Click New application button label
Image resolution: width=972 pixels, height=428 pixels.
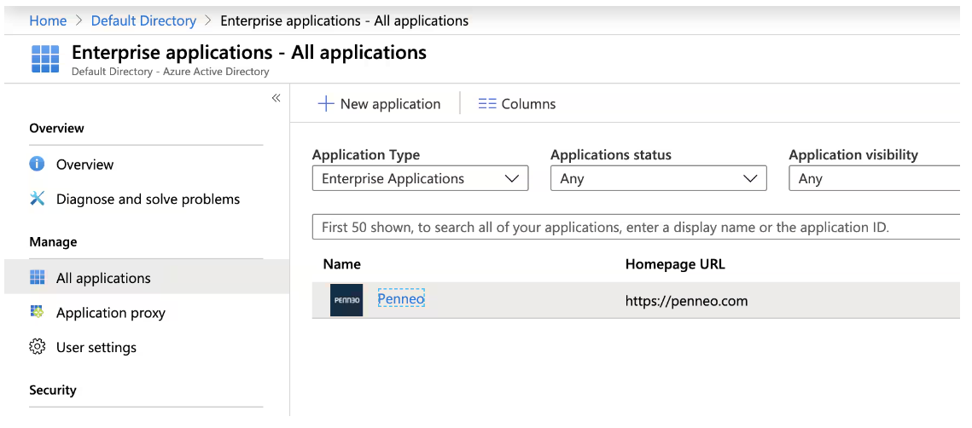click(391, 104)
